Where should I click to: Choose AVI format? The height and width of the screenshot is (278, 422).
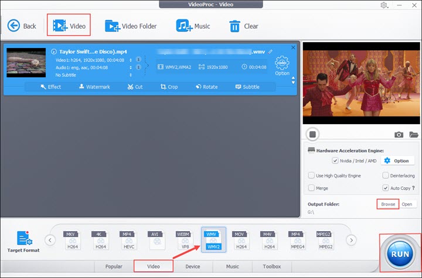157,240
